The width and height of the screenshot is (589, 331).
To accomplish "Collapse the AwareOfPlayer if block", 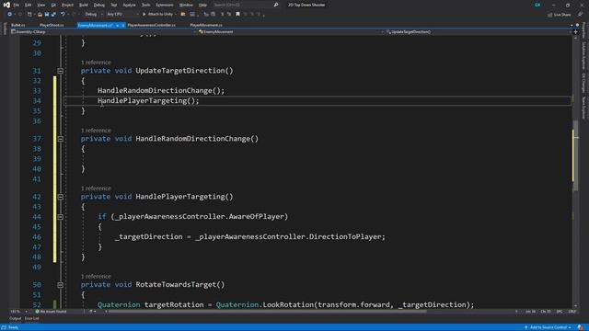I will click(x=60, y=217).
